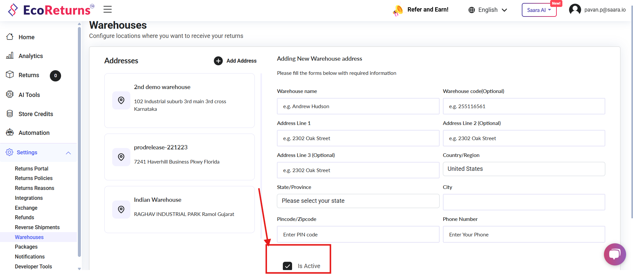The width and height of the screenshot is (633, 274).
Task: Click the user profile avatar icon
Action: coord(575,10)
